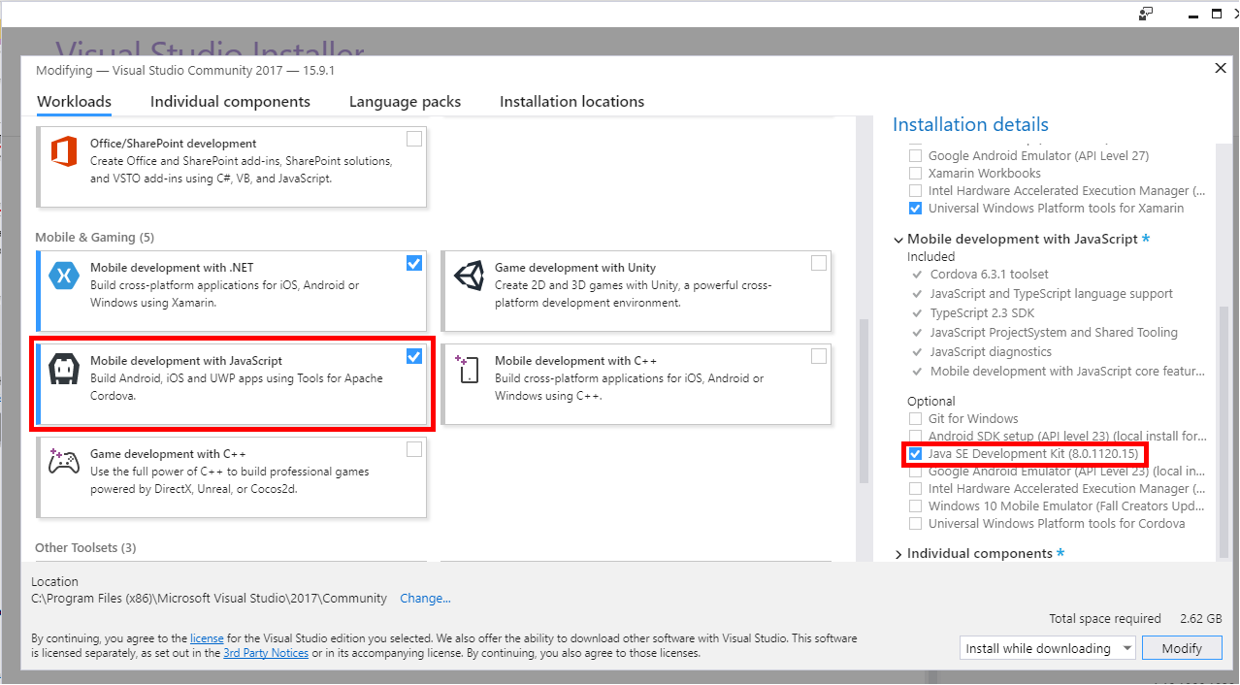Click the Mobile & Gaming (5) heading
The height and width of the screenshot is (685, 1240).
click(x=94, y=238)
